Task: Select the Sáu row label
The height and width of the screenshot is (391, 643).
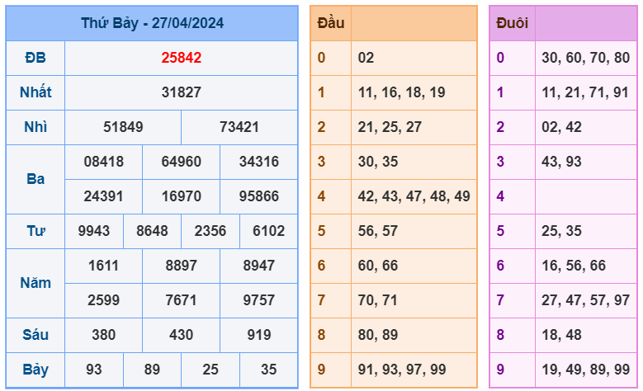Action: (x=35, y=335)
